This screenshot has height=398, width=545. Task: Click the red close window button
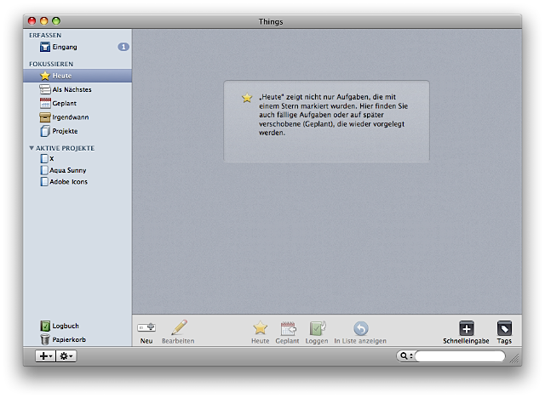[32, 20]
